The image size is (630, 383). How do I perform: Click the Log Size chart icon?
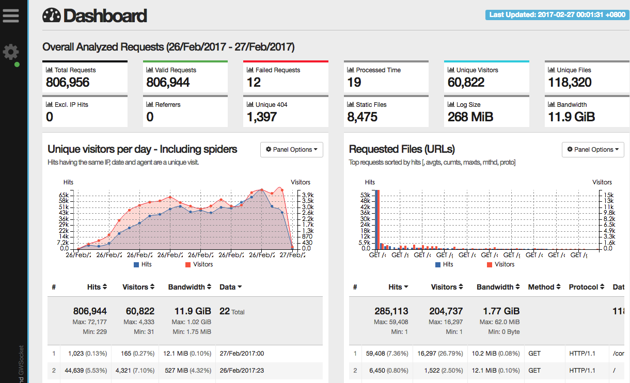pos(451,105)
